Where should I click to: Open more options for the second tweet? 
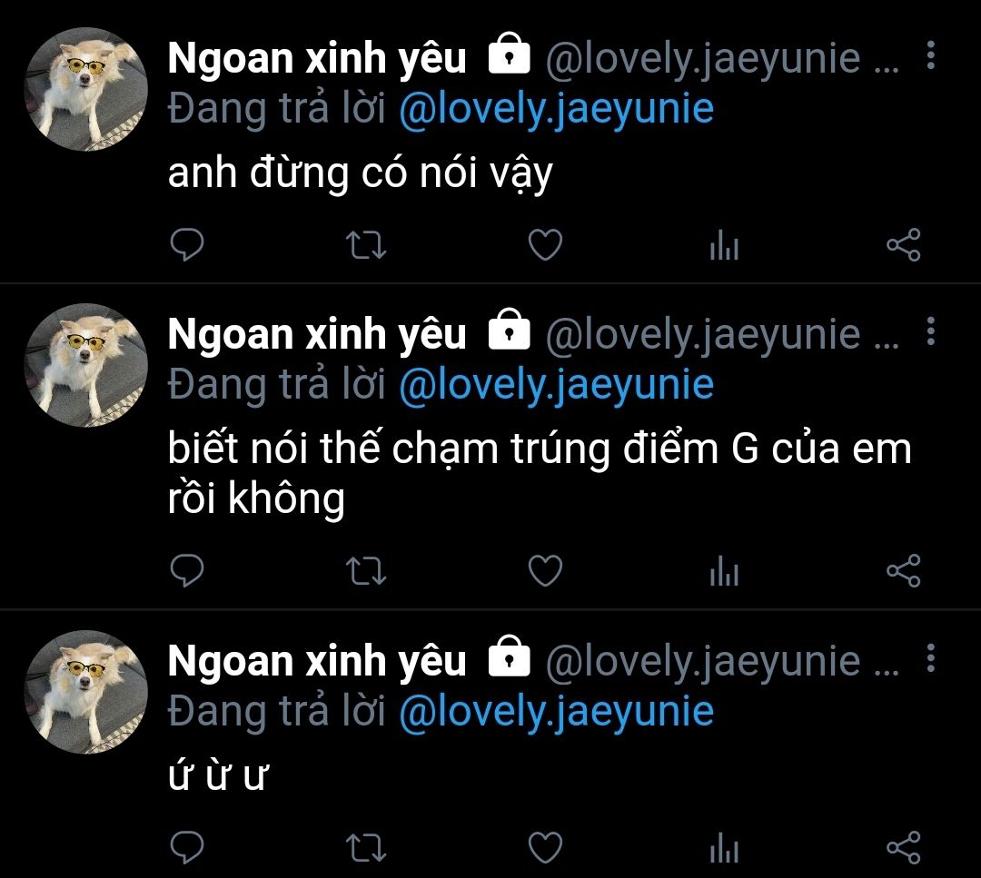(931, 330)
